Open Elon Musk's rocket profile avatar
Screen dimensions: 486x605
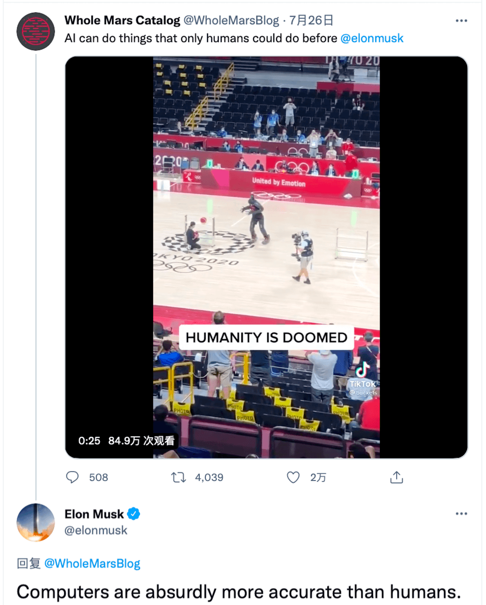click(x=36, y=522)
